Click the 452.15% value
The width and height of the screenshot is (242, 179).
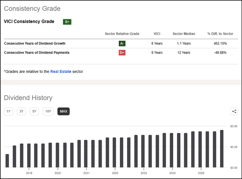pyautogui.click(x=220, y=43)
